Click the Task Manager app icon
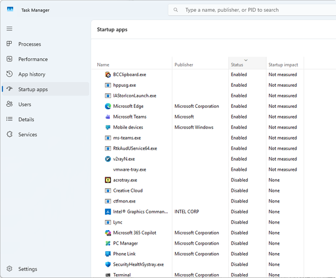Viewport: 336px width, 278px height. [x=10, y=9]
